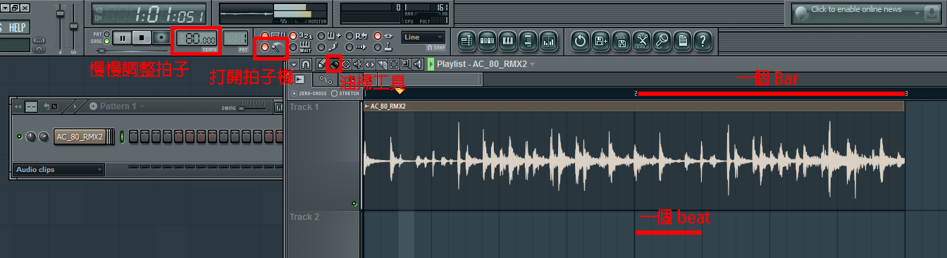The height and width of the screenshot is (258, 947).
Task: Select SONG mode
Action: pyautogui.click(x=106, y=41)
